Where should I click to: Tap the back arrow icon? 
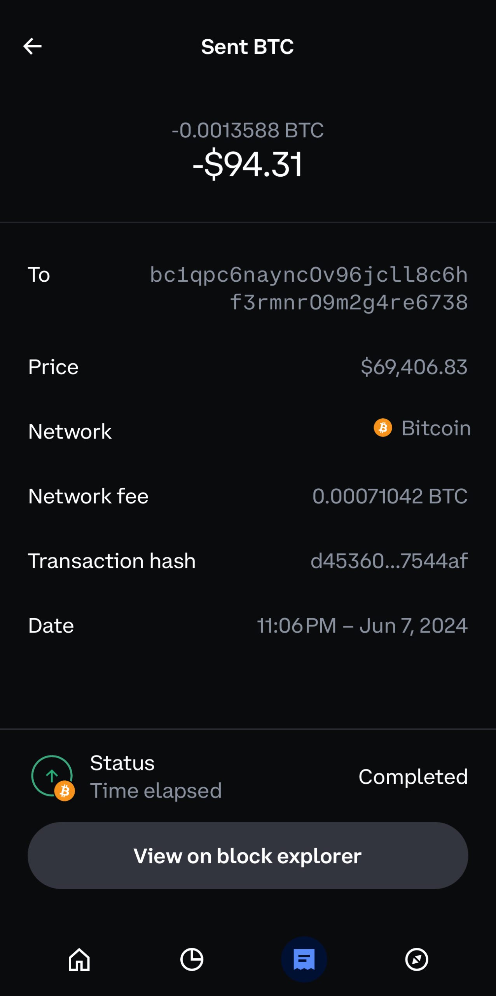click(33, 47)
